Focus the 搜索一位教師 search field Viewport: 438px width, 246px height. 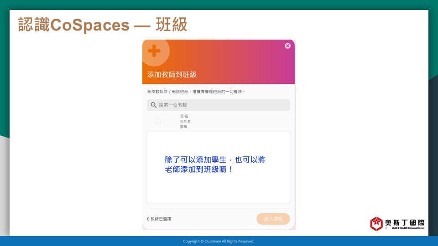click(x=219, y=105)
